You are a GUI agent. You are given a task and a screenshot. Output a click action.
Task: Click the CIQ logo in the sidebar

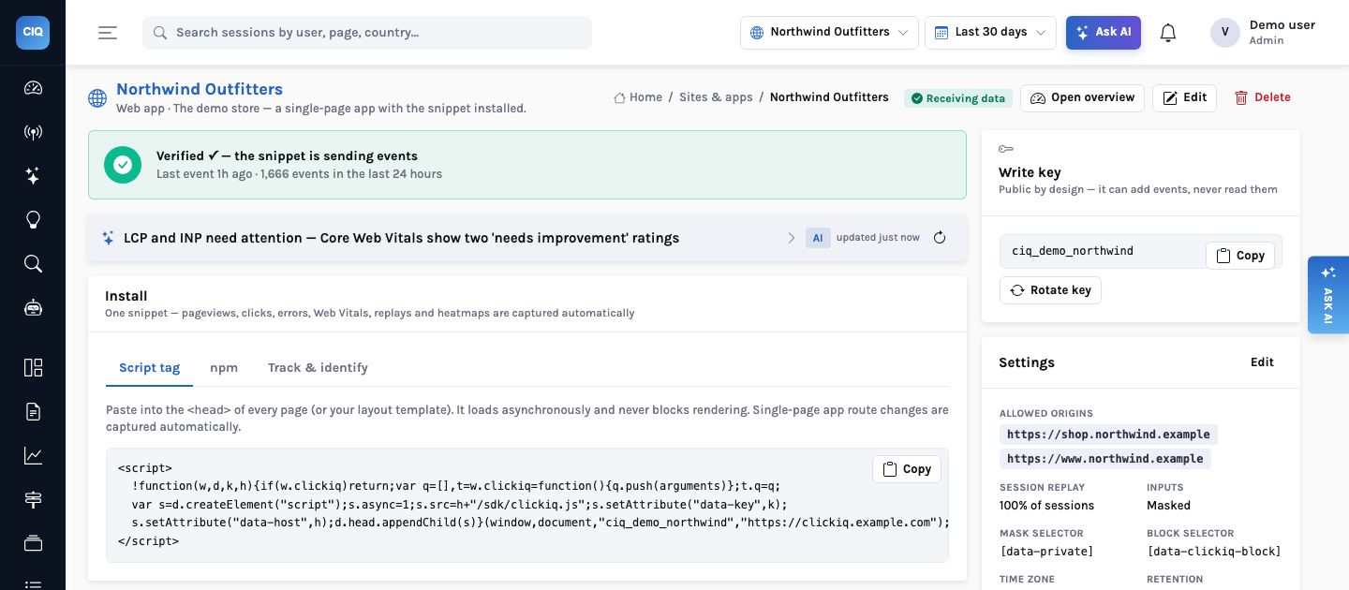pyautogui.click(x=33, y=32)
